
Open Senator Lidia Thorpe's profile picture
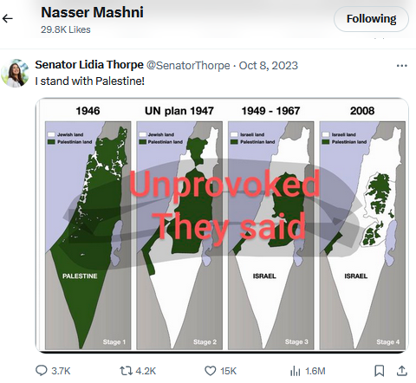(15, 73)
